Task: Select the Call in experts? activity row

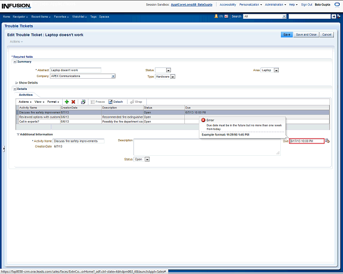Action: [x=39, y=121]
